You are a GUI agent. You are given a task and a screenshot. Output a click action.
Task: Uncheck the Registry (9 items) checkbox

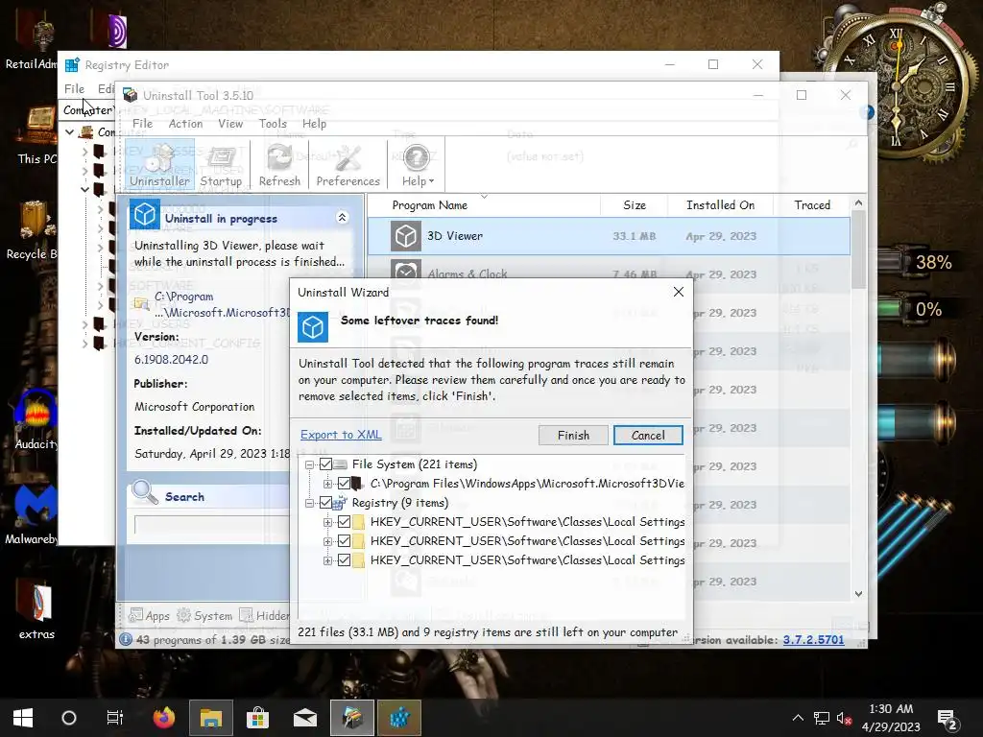(x=325, y=503)
